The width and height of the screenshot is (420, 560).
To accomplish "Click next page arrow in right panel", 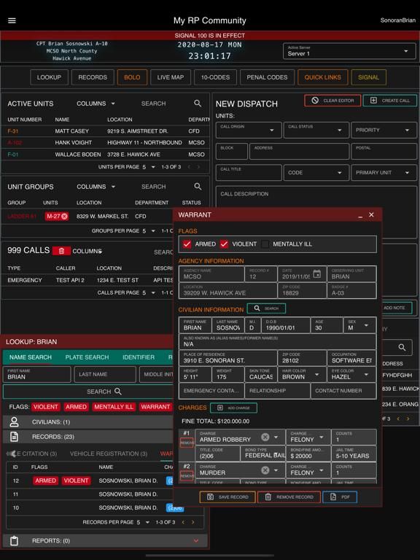I will point(408,419).
